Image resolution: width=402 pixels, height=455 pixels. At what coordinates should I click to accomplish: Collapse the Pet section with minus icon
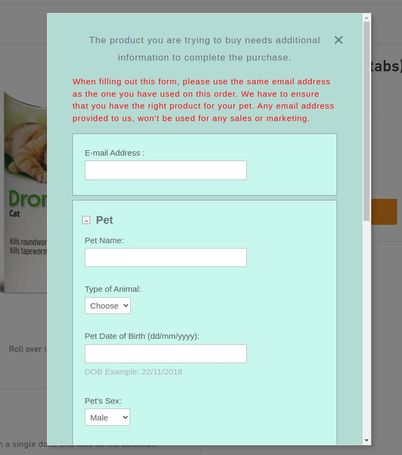pos(86,220)
